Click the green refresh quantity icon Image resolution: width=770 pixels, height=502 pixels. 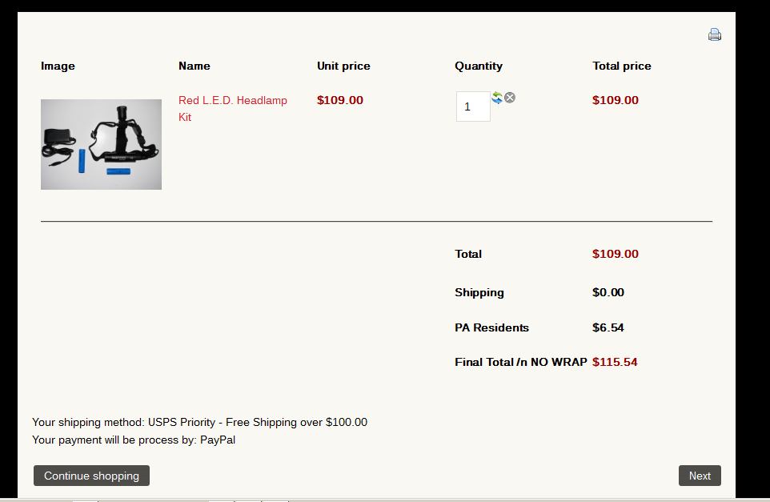tap(497, 98)
